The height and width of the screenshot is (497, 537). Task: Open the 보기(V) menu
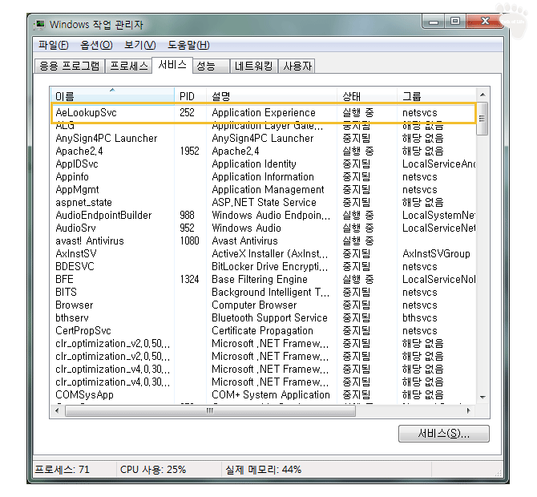[139, 45]
